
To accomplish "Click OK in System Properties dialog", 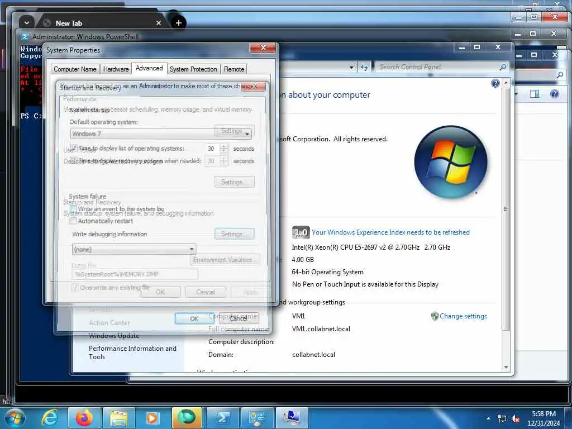I will (160, 292).
